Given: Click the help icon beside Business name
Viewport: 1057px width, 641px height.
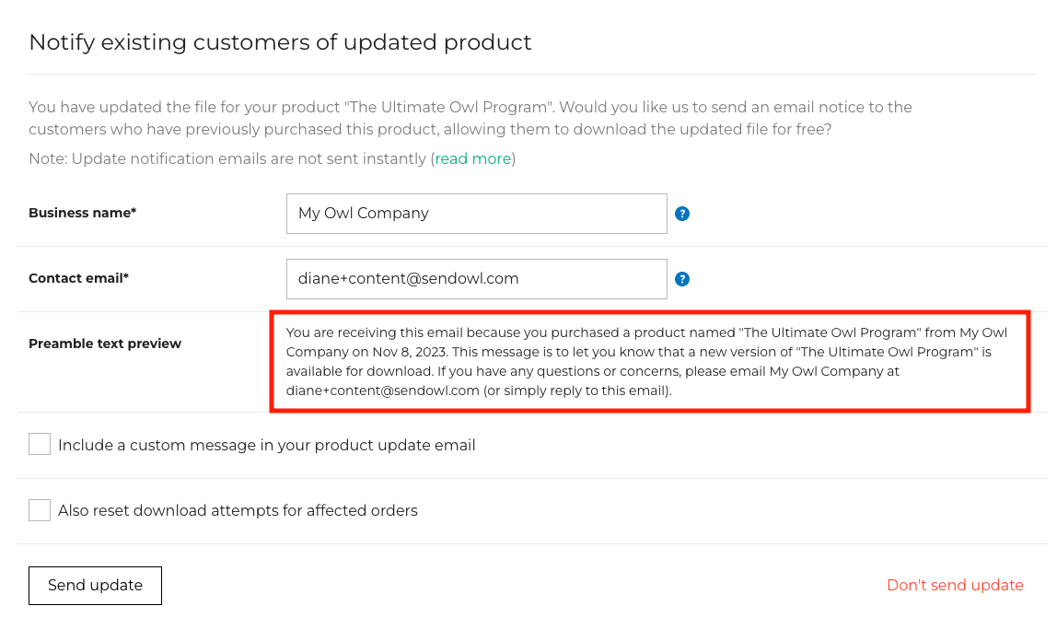Looking at the screenshot, I should [x=682, y=214].
